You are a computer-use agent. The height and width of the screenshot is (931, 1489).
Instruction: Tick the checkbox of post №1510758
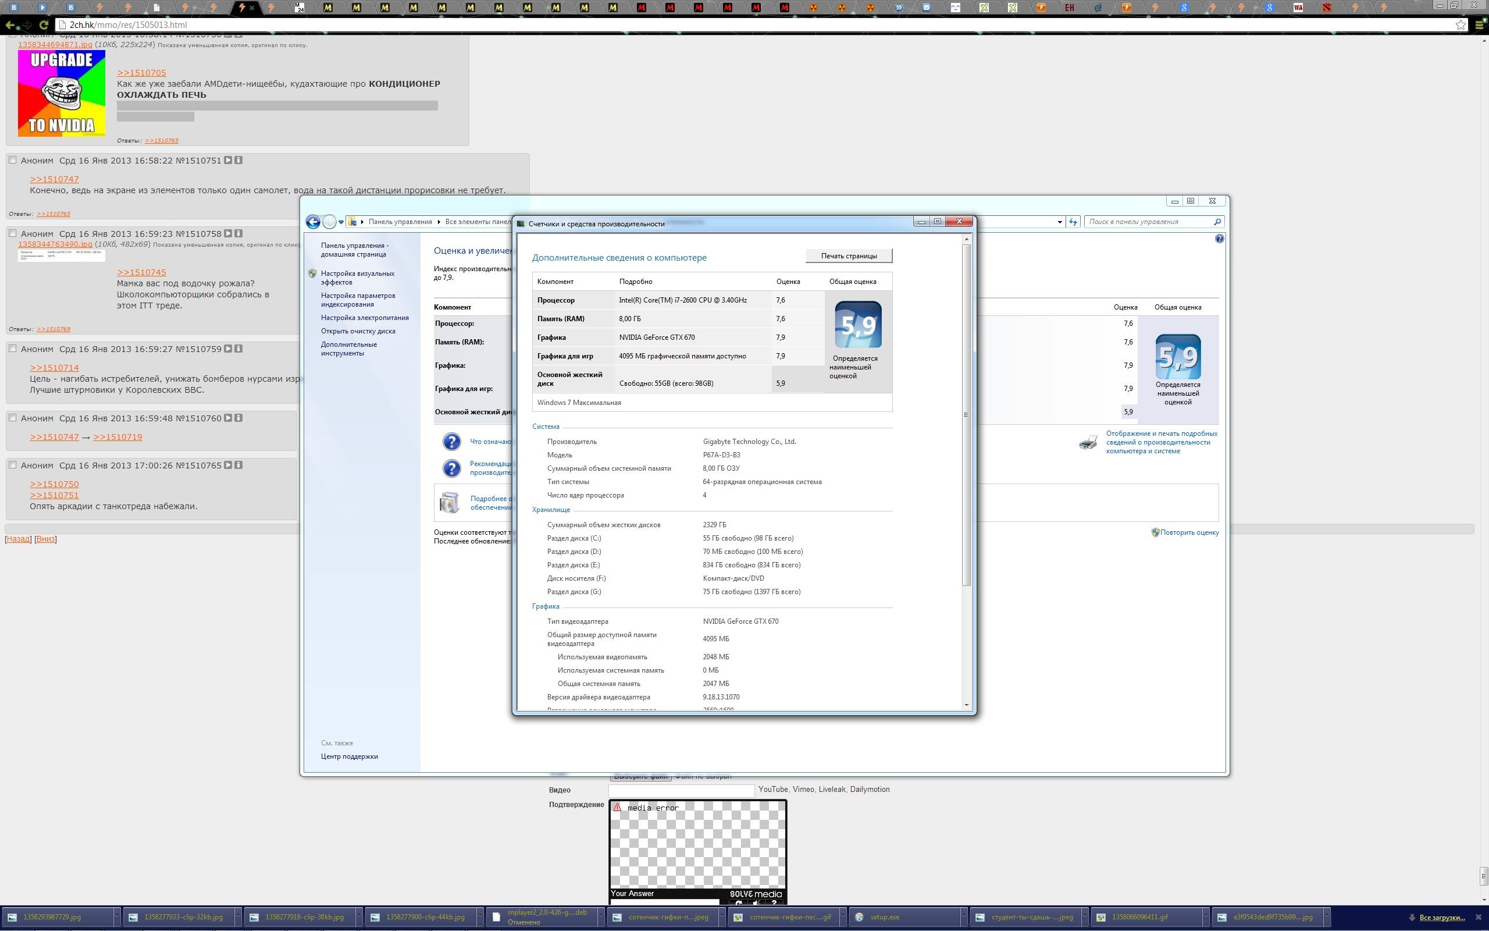(12, 233)
